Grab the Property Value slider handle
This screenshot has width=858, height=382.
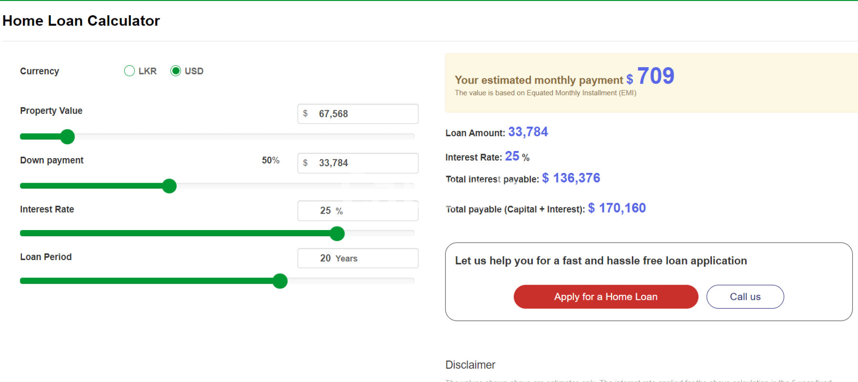(x=67, y=137)
